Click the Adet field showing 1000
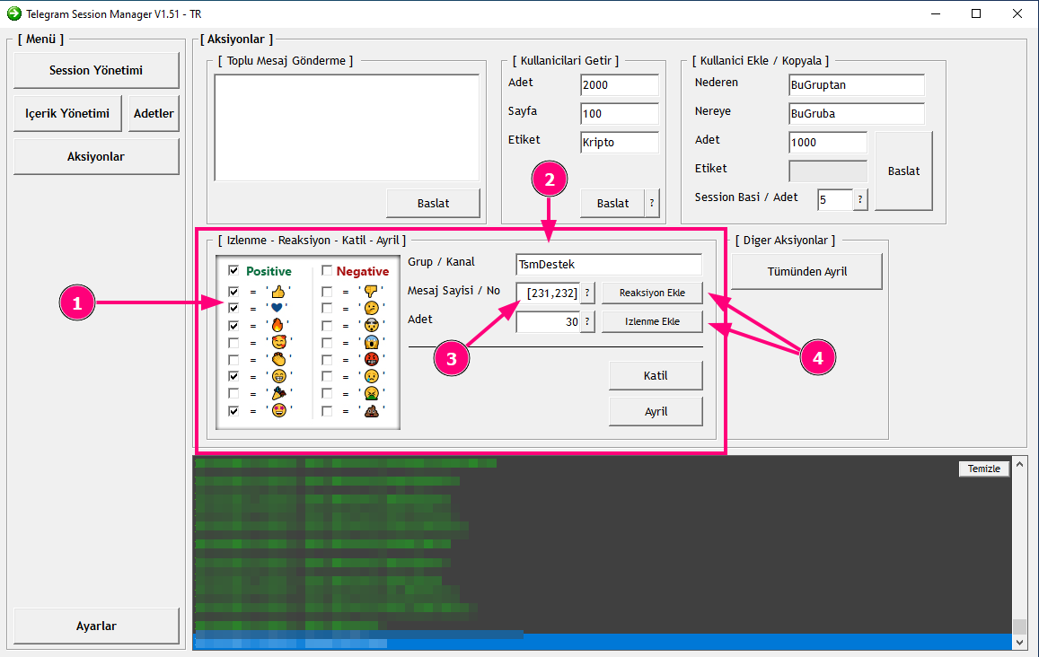 click(x=828, y=143)
